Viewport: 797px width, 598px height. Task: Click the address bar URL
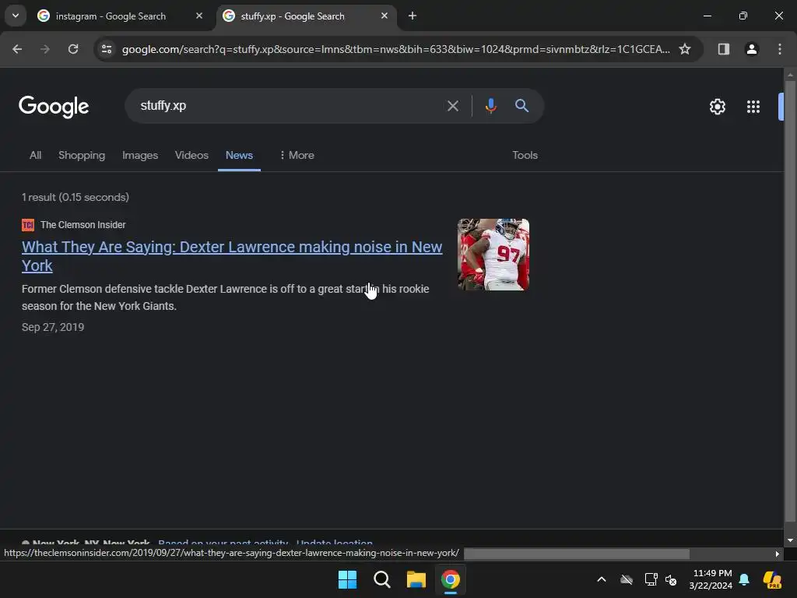pyautogui.click(x=395, y=49)
